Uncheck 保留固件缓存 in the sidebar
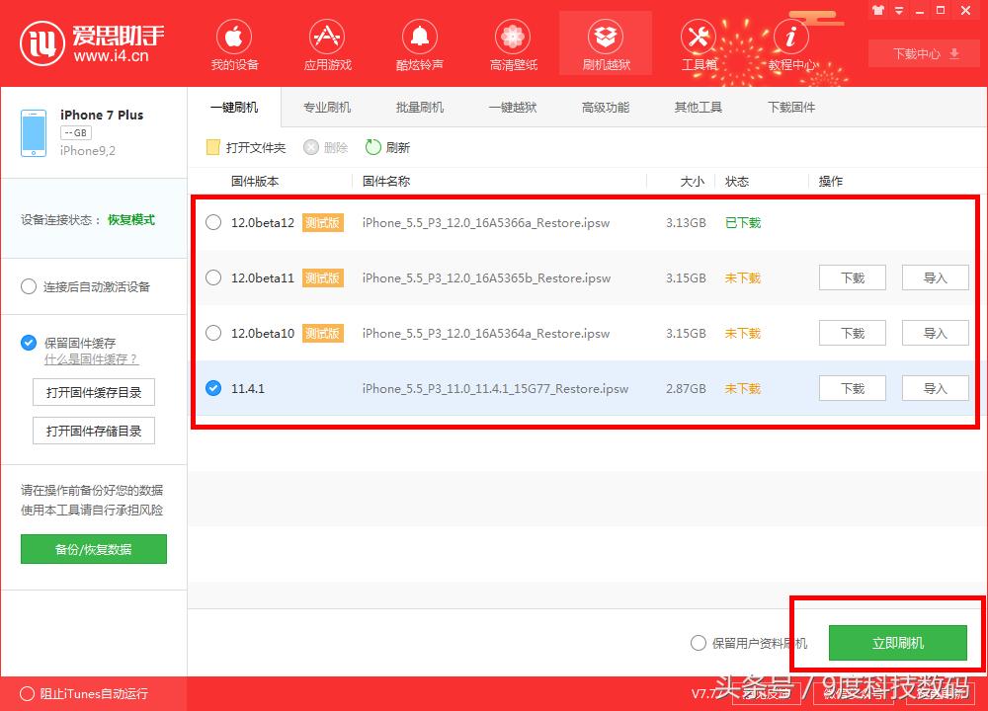This screenshot has width=988, height=711. coord(29,343)
